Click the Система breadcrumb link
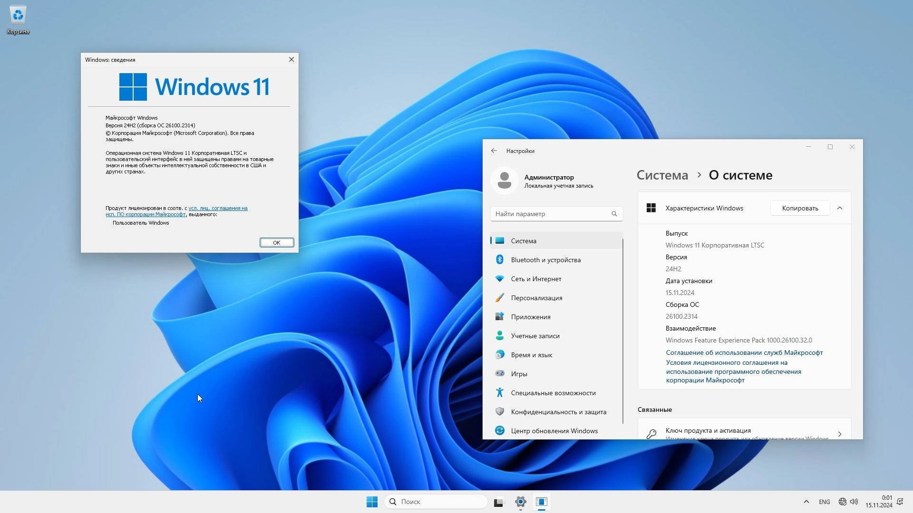913x513 pixels. pos(662,175)
